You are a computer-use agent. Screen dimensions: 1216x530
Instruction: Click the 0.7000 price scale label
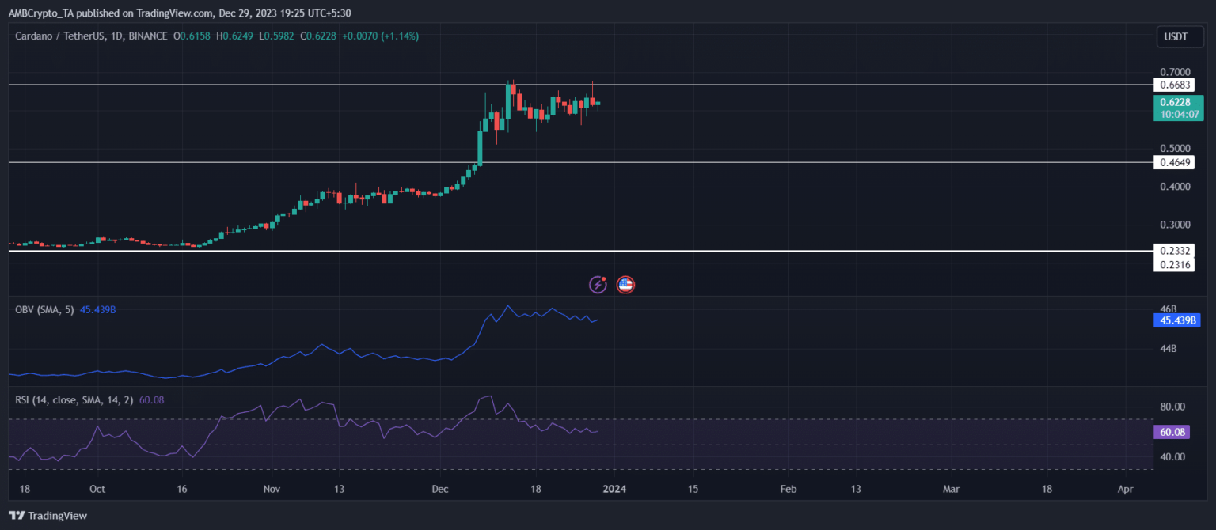[x=1173, y=71]
